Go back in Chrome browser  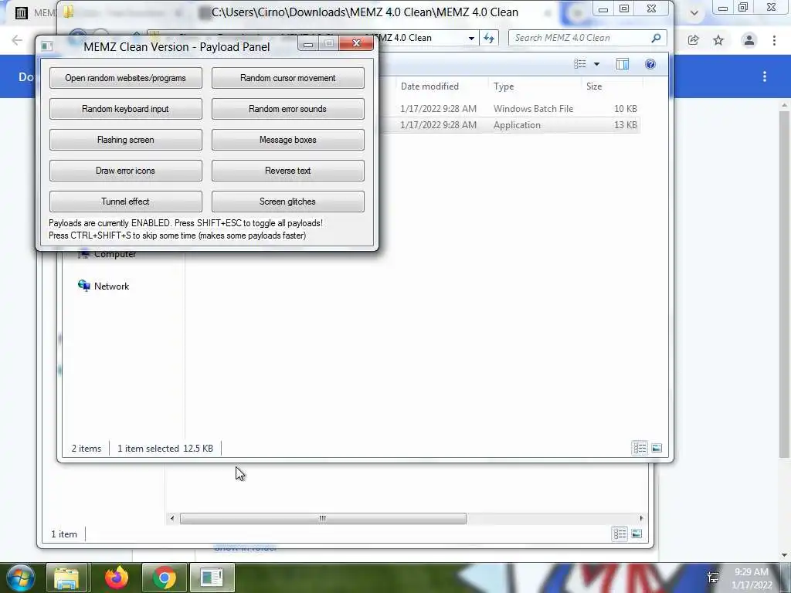(17, 40)
